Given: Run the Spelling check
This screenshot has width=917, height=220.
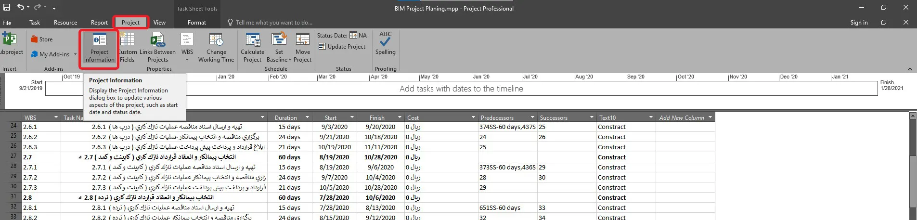Looking at the screenshot, I should [385, 43].
